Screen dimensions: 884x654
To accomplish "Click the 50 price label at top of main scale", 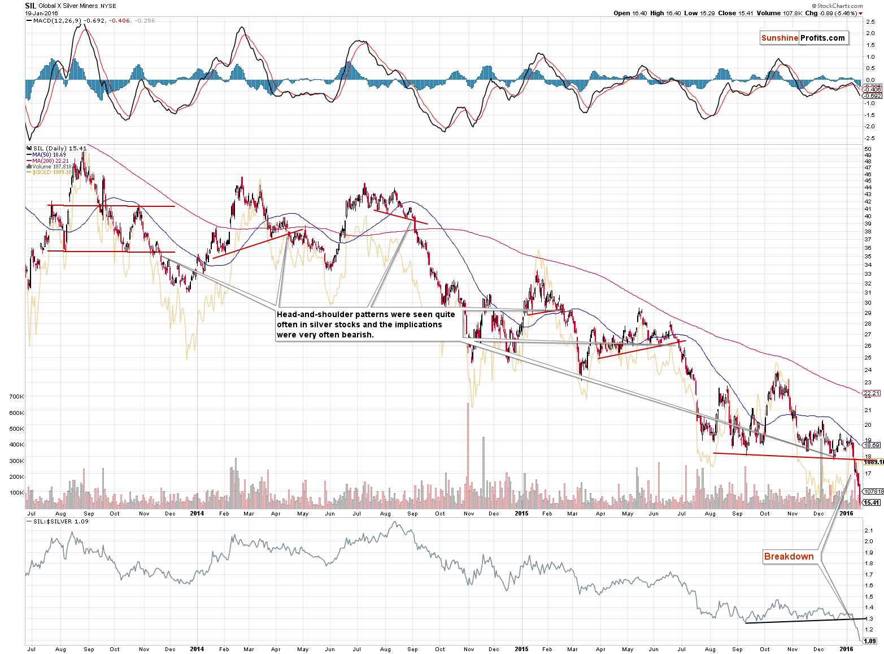I will (868, 149).
